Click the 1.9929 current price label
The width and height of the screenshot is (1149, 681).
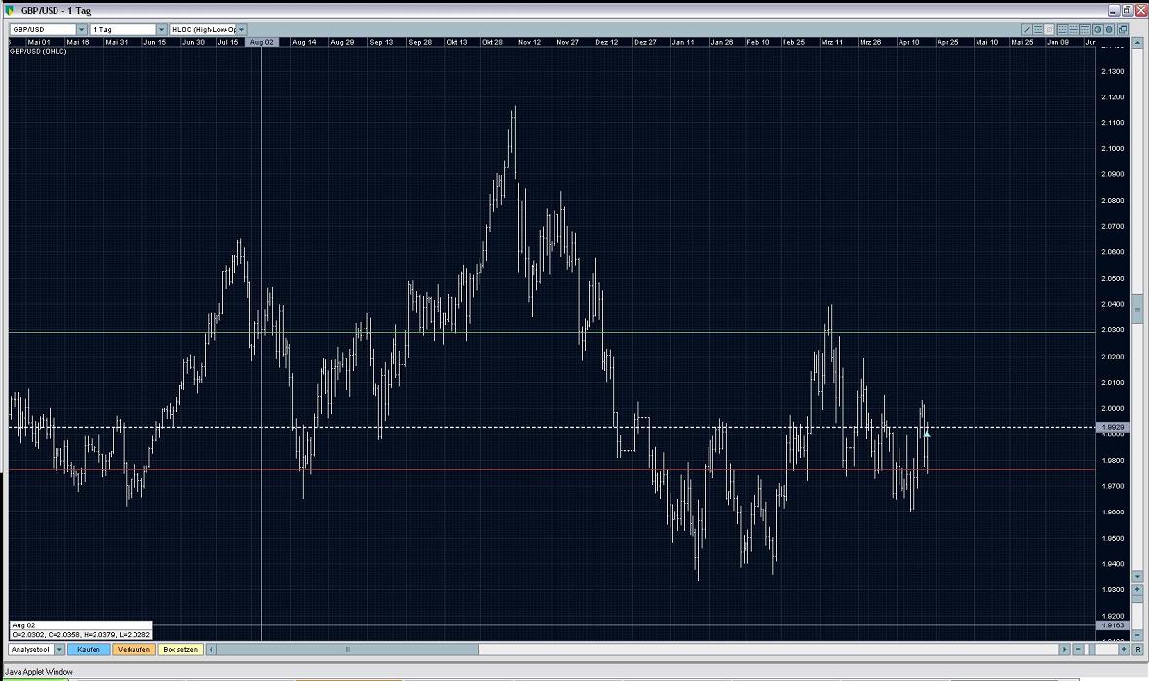(x=1113, y=426)
